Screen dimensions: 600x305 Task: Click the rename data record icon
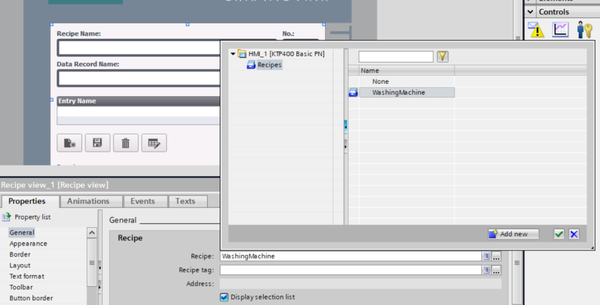[154, 143]
